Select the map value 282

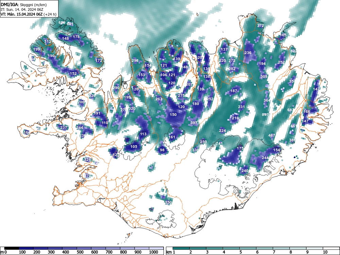232,69
